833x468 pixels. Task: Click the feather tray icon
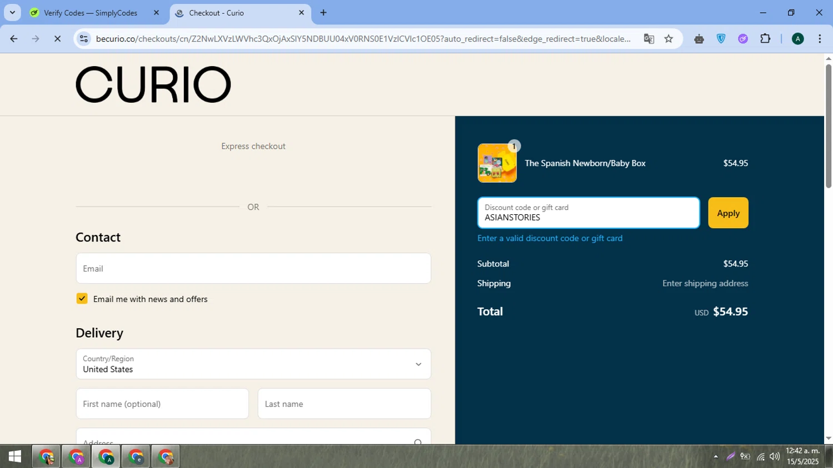[x=731, y=457]
